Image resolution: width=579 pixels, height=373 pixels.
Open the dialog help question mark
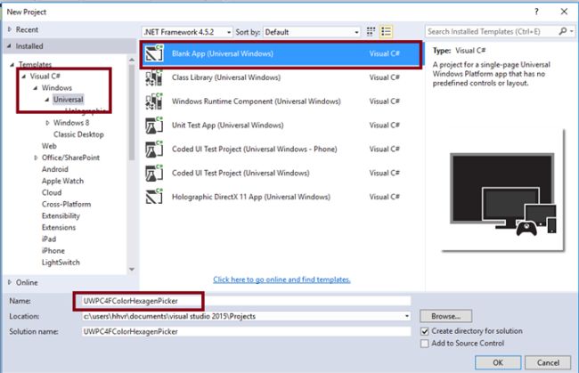pyautogui.click(x=536, y=12)
